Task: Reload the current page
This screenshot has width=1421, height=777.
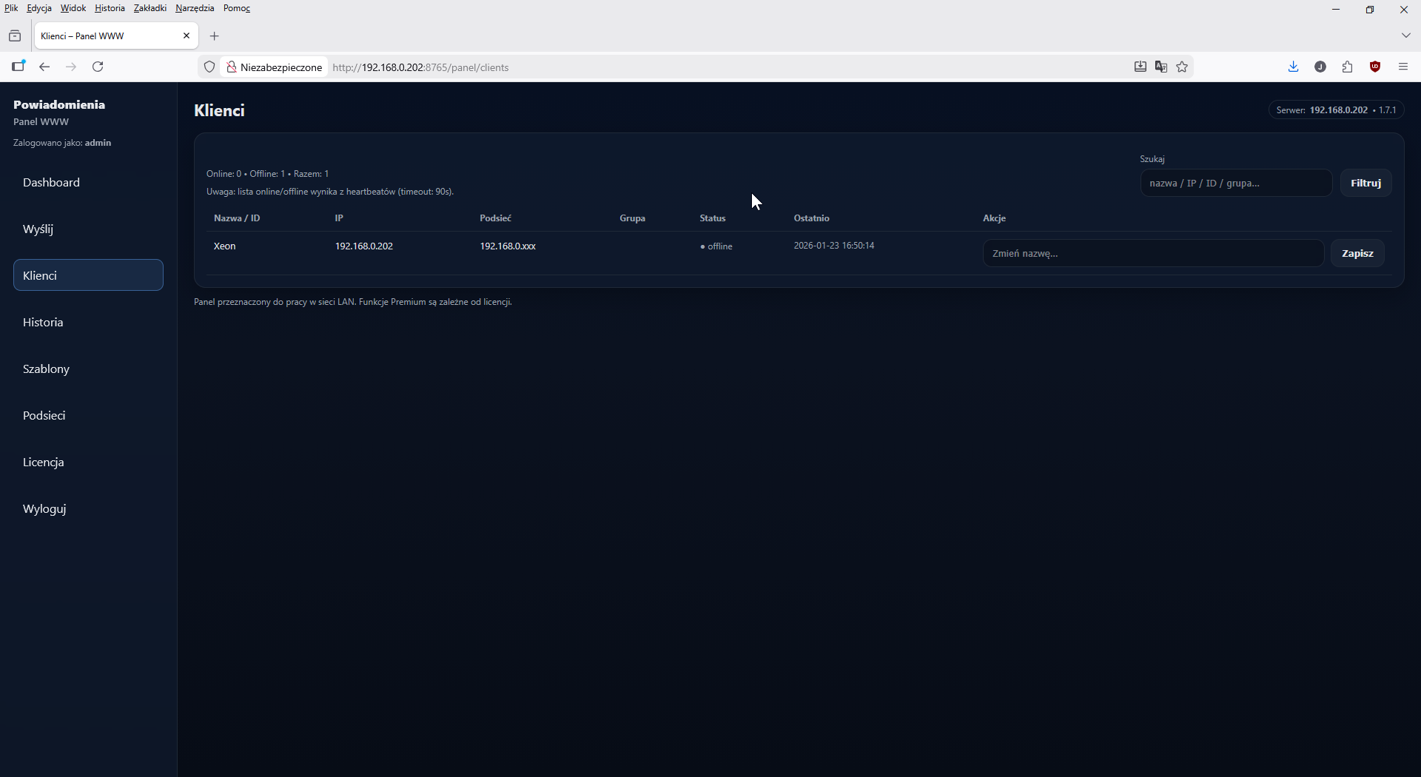Action: pos(97,67)
